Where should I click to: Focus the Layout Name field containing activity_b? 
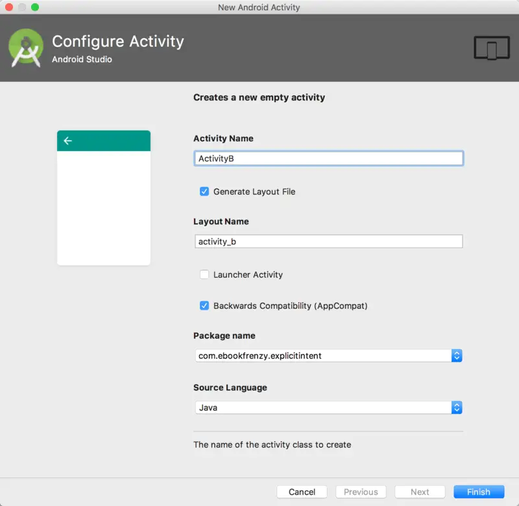click(x=328, y=241)
